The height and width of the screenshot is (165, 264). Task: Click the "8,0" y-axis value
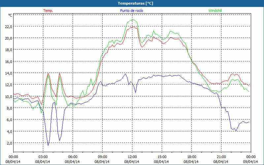tap(10, 108)
